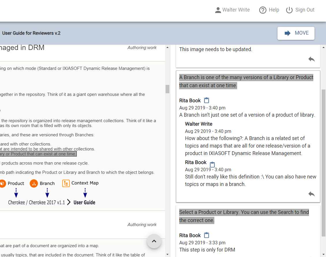Click the 'This step is only for DRM' comment
This screenshot has width=326, height=257.
(x=207, y=250)
